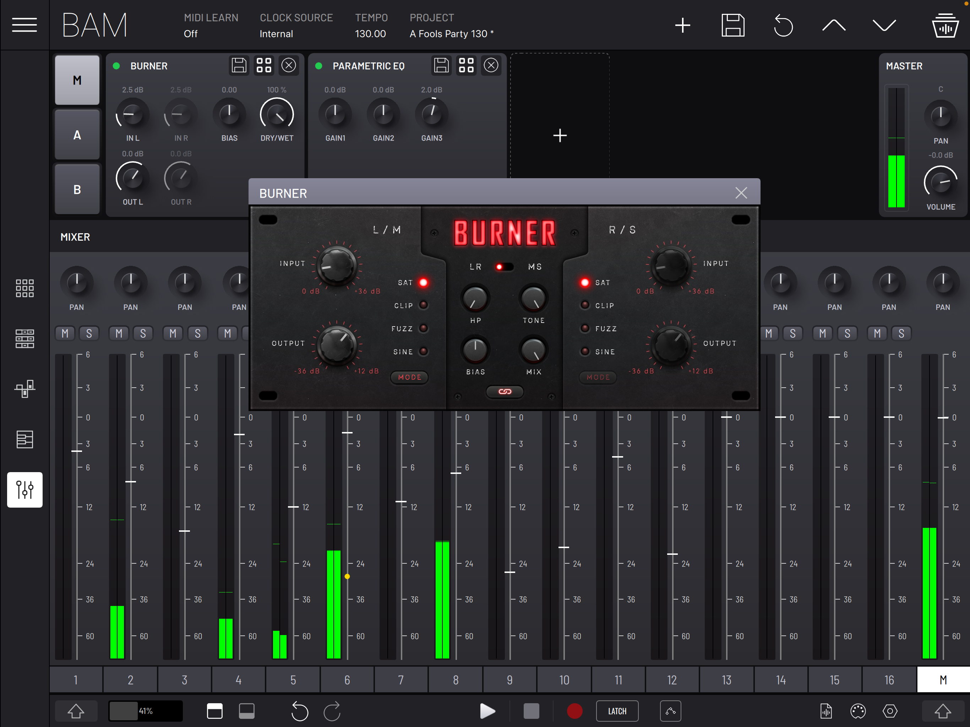The height and width of the screenshot is (727, 970).
Task: Switch the LR/MS mode toggle
Action: tap(504, 267)
